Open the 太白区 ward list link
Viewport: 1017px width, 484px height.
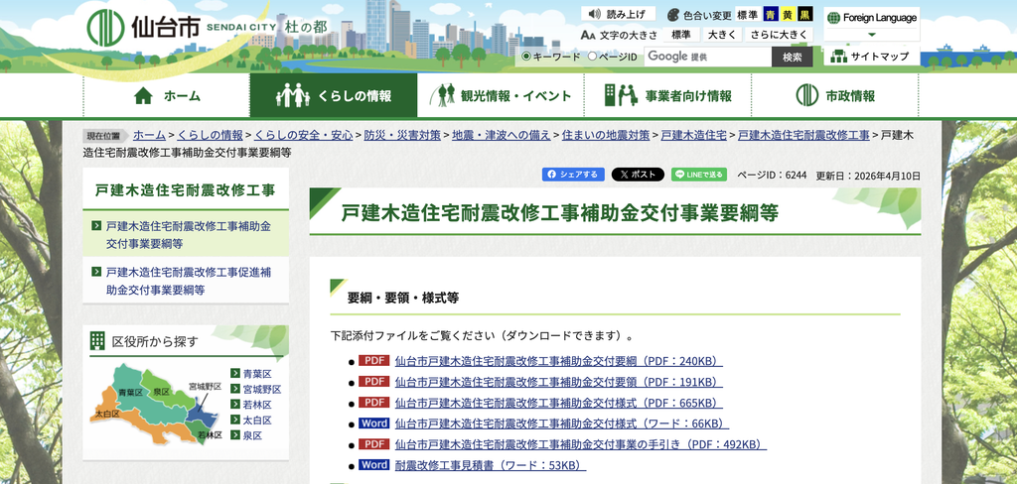257,421
